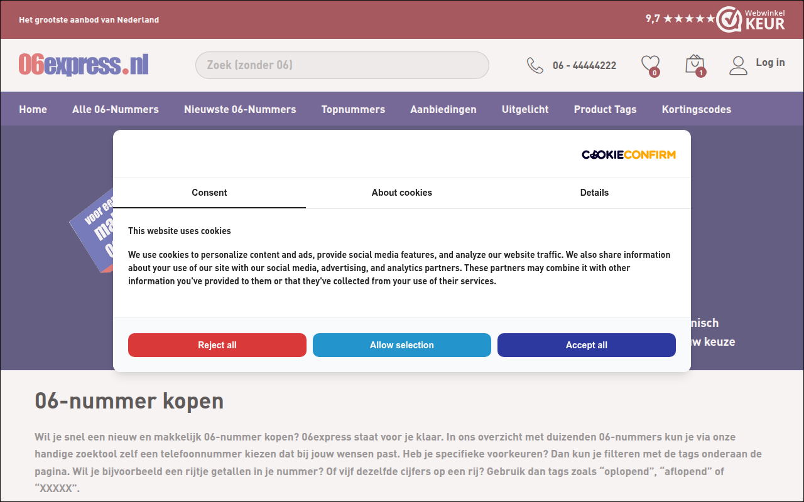Viewport: 804px width, 502px height.
Task: Click the phone number 06 - 44444222
Action: tap(584, 65)
